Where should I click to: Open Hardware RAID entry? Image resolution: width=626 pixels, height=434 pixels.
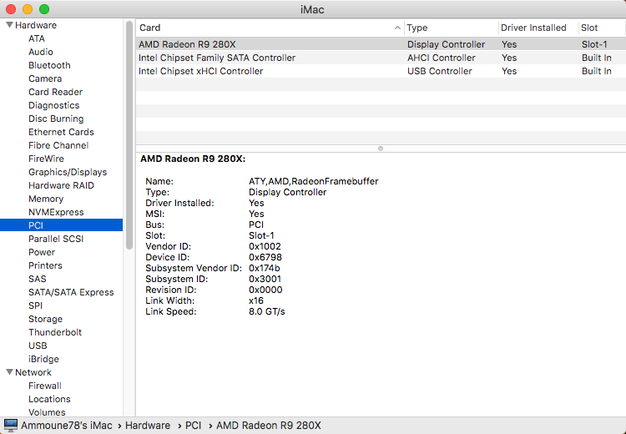coord(61,185)
